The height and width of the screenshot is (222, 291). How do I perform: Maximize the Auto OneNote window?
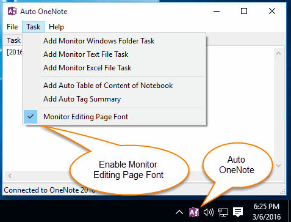click(244, 11)
